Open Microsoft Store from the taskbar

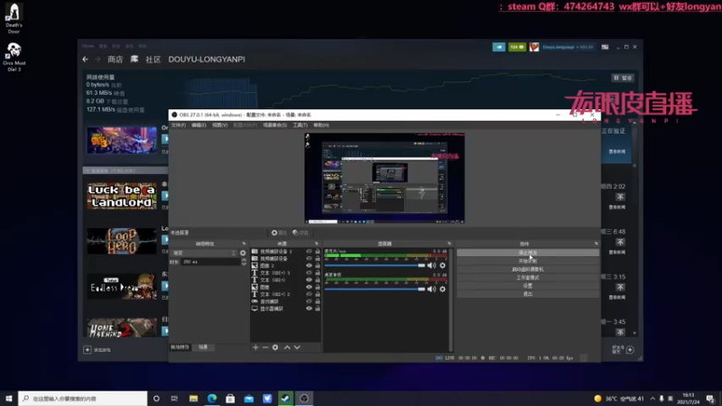[x=230, y=398]
